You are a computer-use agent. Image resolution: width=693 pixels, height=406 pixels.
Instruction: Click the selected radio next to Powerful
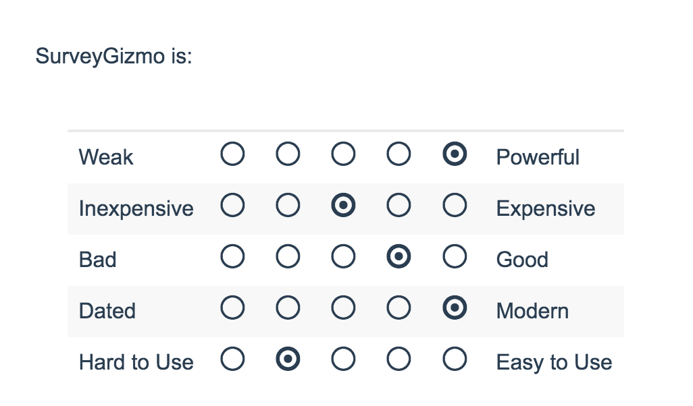(x=455, y=155)
